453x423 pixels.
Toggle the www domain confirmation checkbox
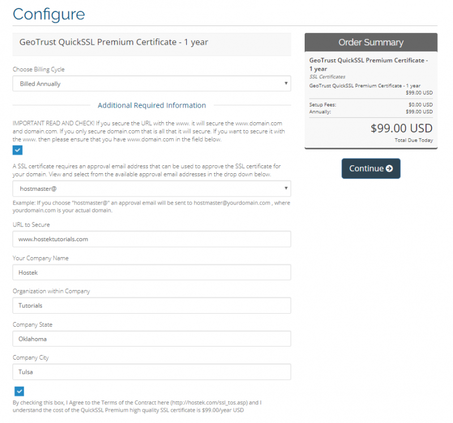click(x=18, y=150)
